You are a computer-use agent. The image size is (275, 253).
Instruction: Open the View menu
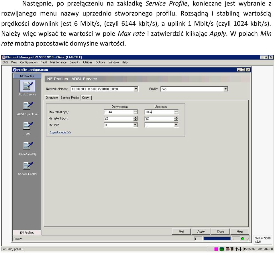coord(14,62)
